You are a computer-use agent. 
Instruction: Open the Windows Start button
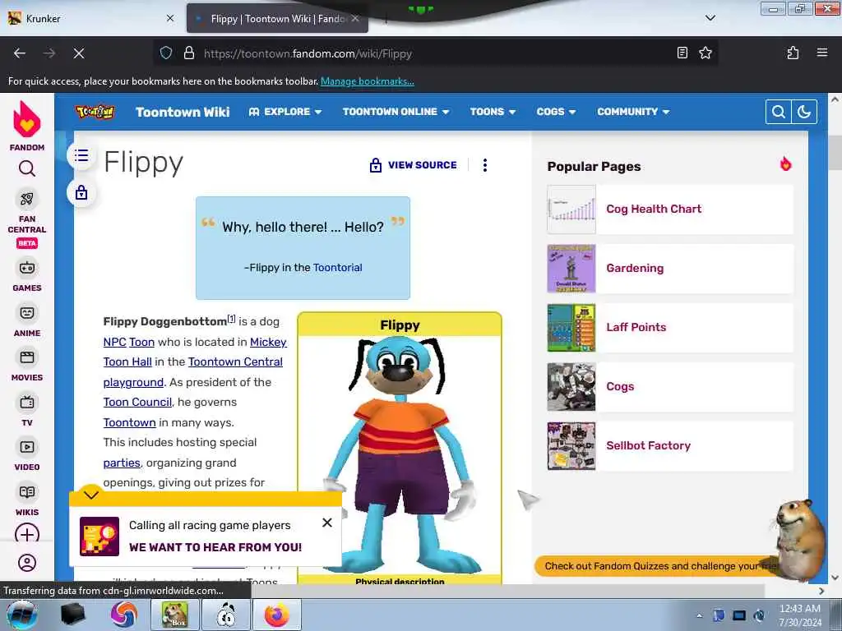pos(21,615)
